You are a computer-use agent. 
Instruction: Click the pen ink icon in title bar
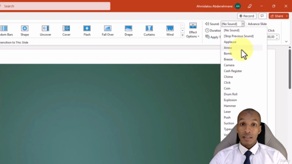pos(250,6)
